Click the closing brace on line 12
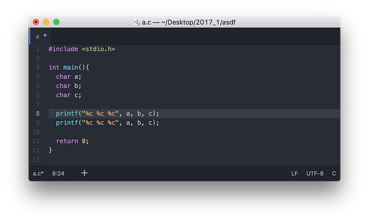The width and height of the screenshot is (369, 222). (50, 150)
